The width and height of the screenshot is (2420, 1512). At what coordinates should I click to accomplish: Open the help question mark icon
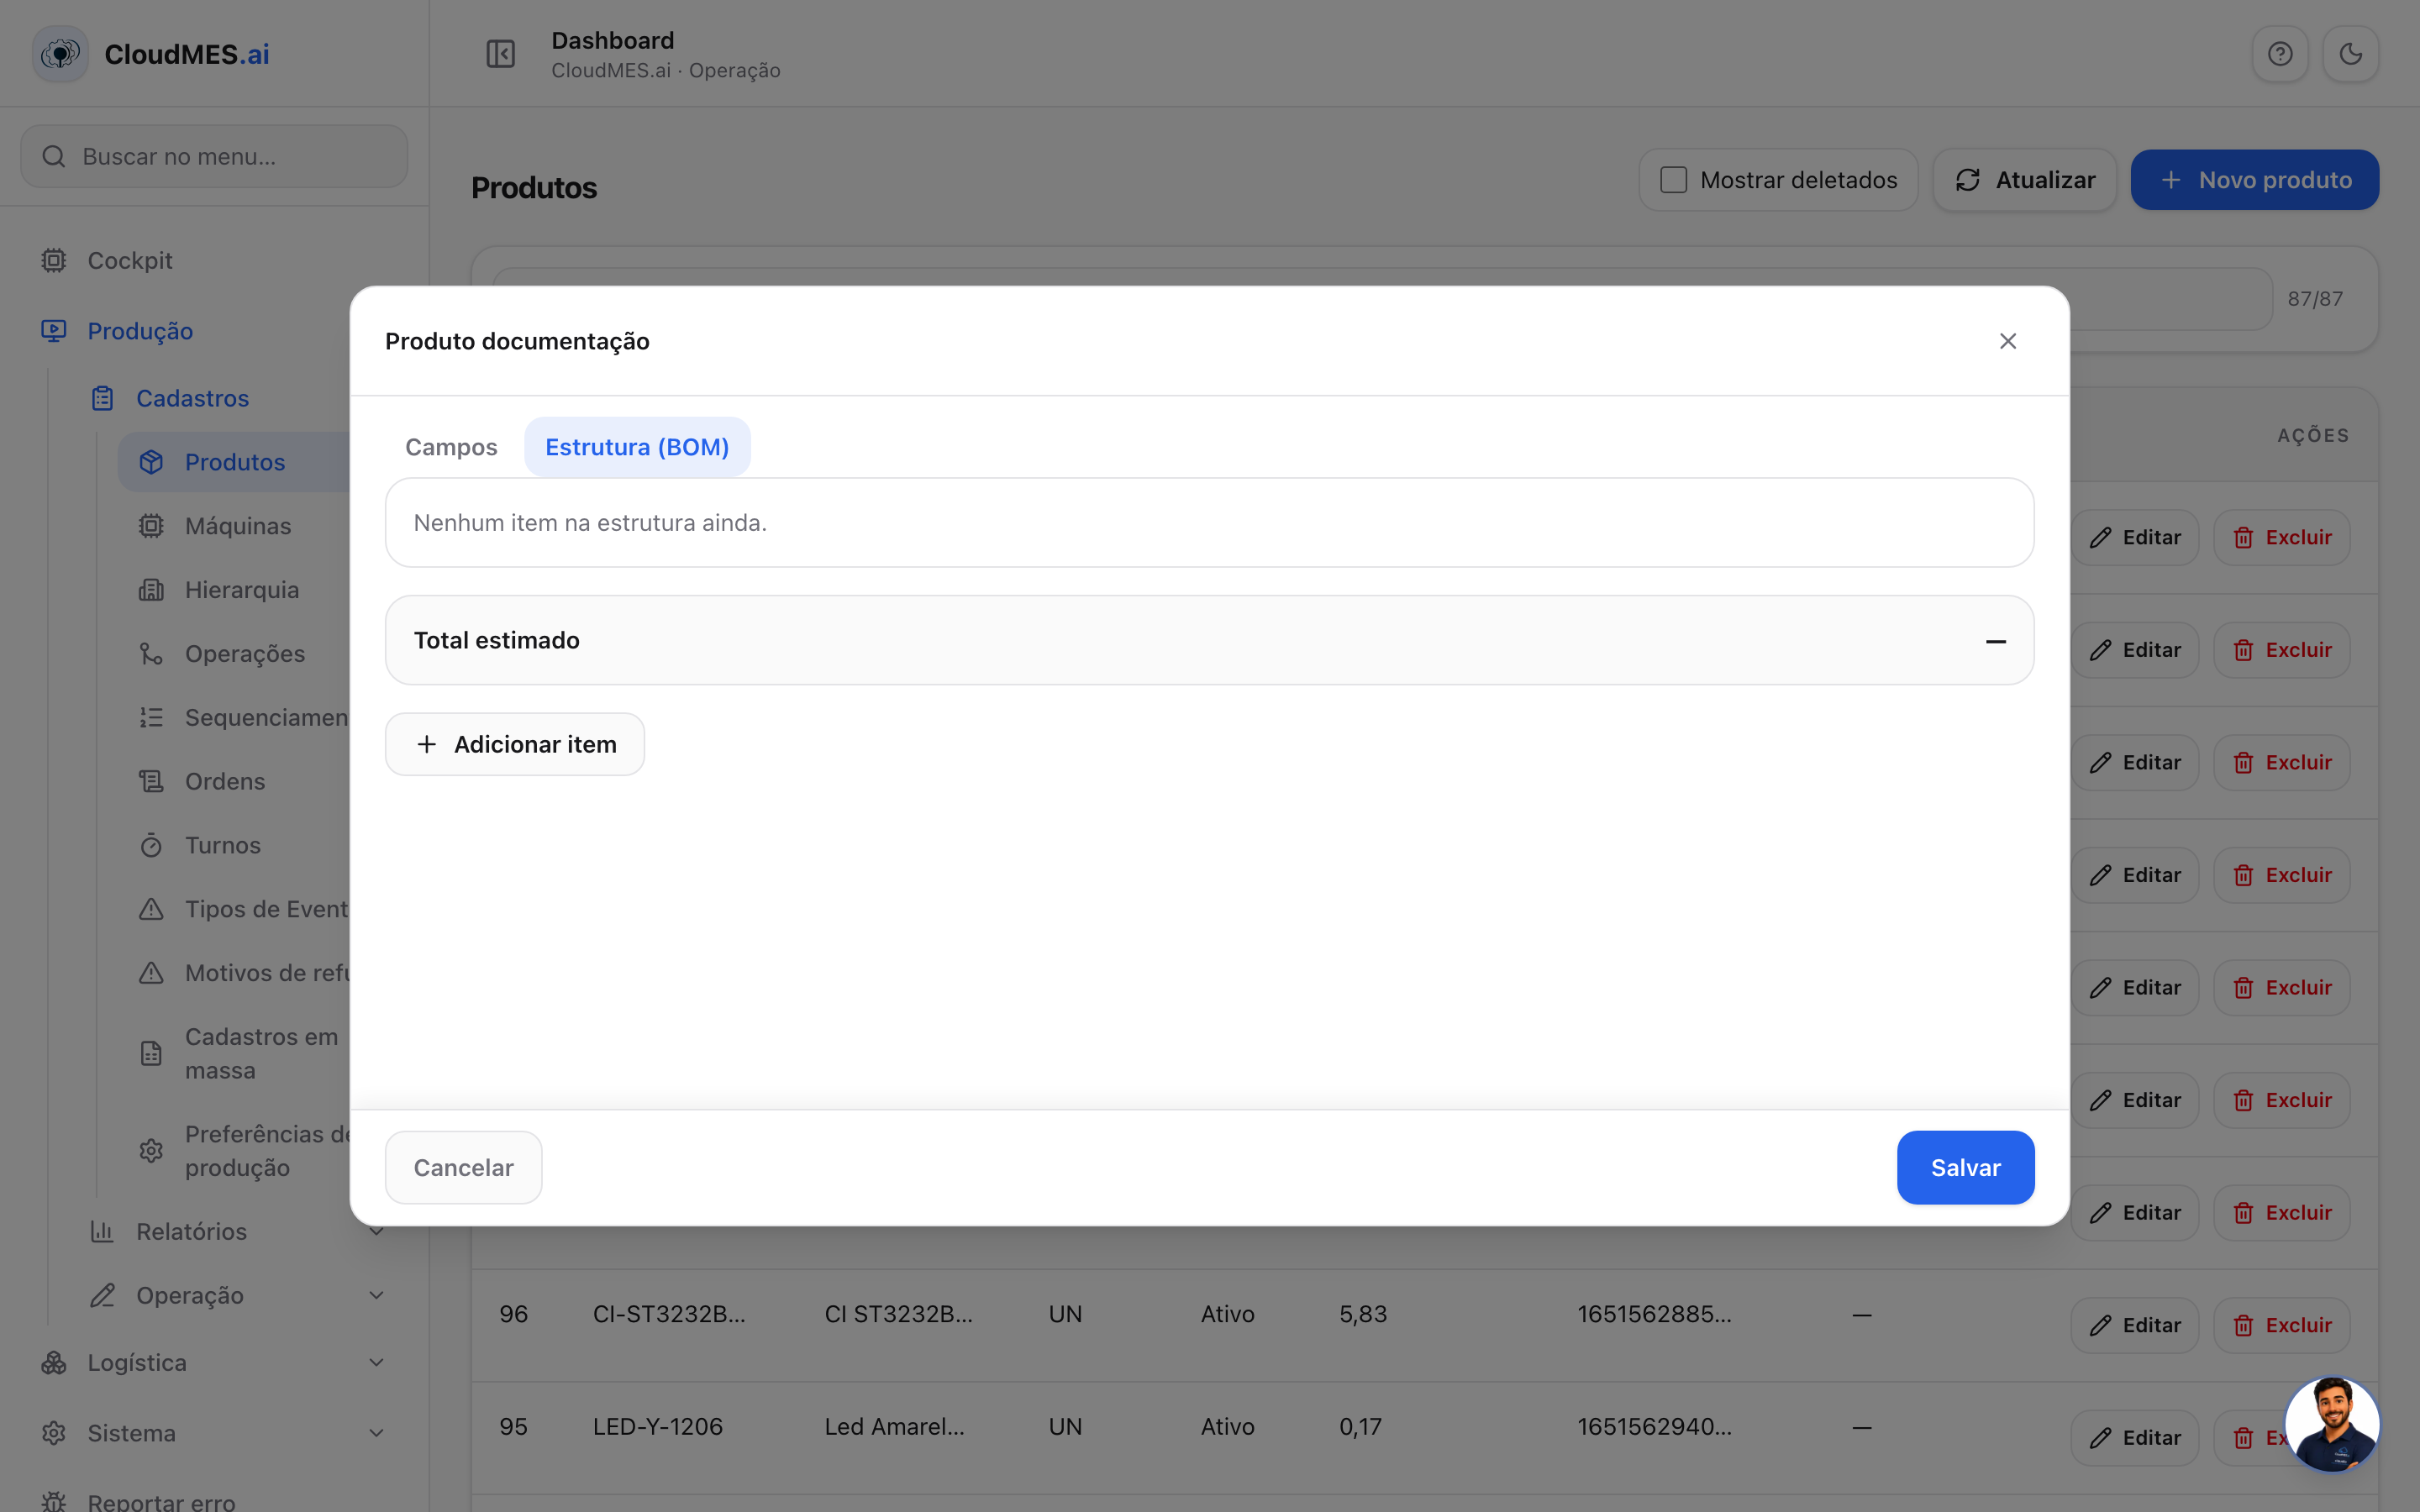(2280, 54)
